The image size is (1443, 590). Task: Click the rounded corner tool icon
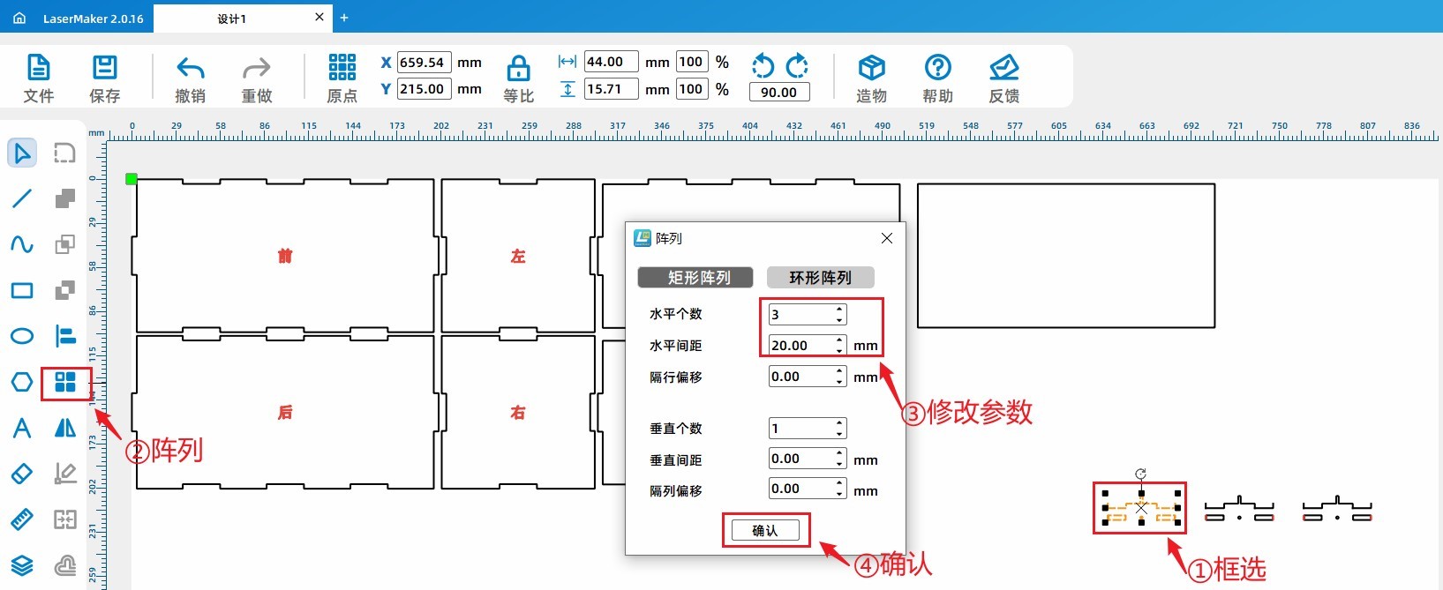tap(64, 153)
